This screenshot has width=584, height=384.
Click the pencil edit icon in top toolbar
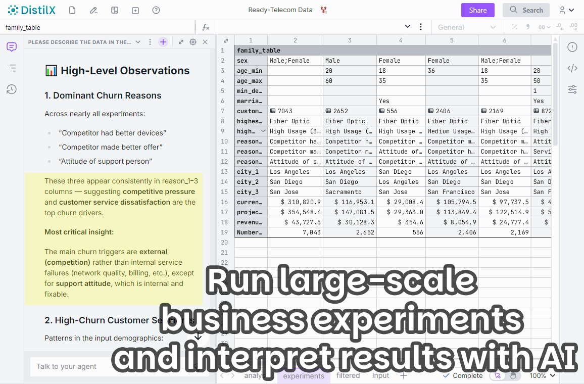93,10
